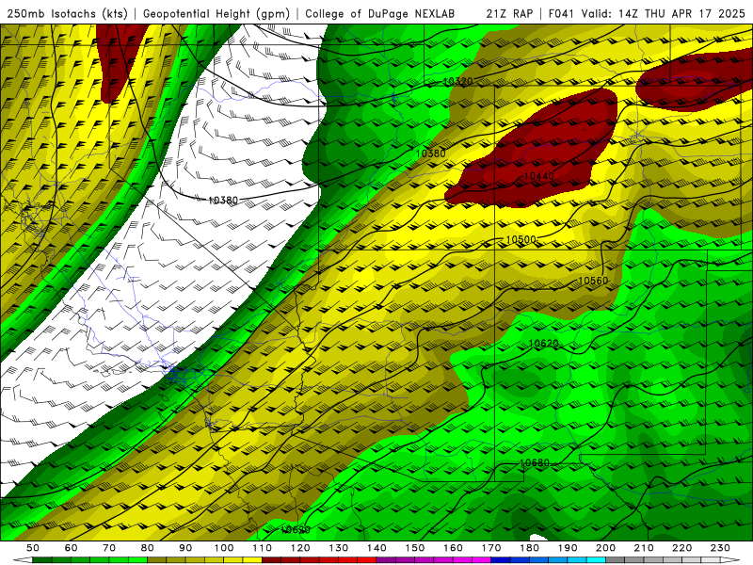This screenshot has height=565, width=753.
Task: Click the legend value 90
Action: (x=185, y=548)
